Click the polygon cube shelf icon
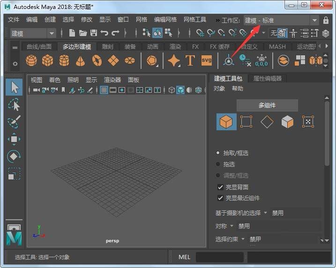This screenshot has width=336, height=268. click(x=47, y=61)
